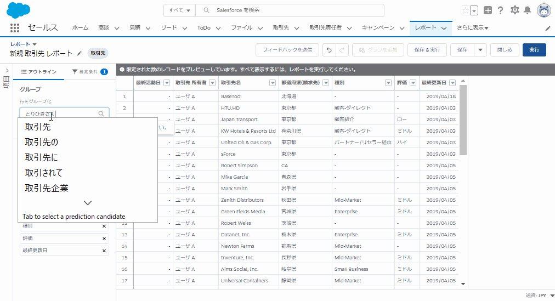Open the App Launcher grid icon
Viewport: 555px width, 301px height.
point(14,27)
